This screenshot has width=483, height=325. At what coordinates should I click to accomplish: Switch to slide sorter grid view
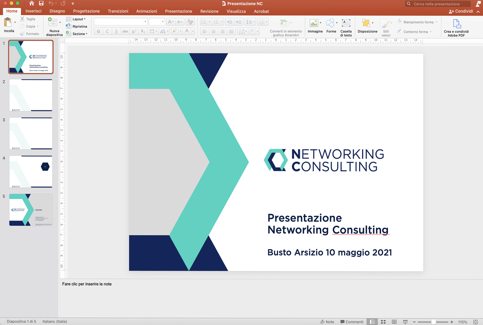(383, 322)
